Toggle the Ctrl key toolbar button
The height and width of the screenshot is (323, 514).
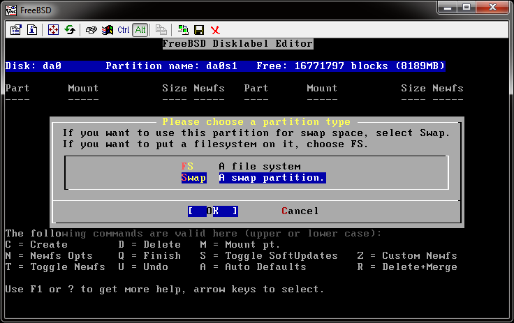tap(123, 30)
